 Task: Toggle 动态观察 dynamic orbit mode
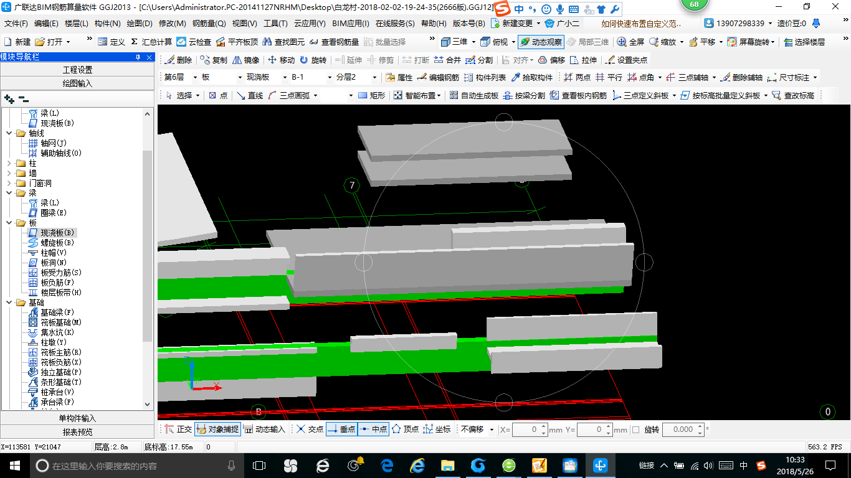click(541, 42)
